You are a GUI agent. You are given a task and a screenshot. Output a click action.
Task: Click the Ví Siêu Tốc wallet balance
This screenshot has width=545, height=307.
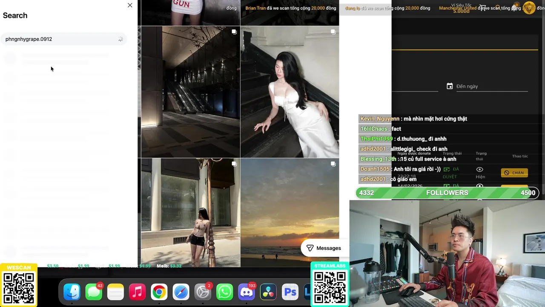(461, 8)
